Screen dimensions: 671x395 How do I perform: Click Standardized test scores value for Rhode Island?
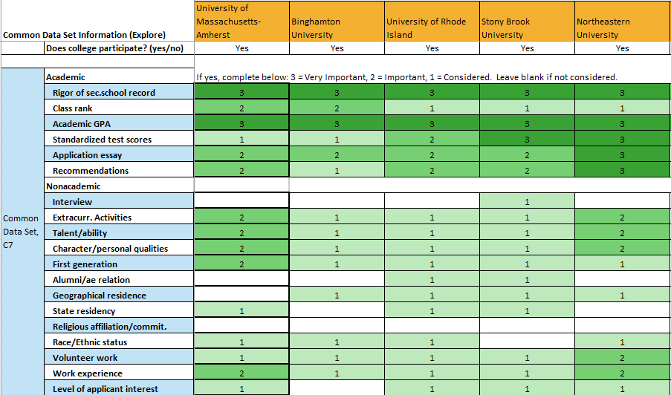coord(432,140)
